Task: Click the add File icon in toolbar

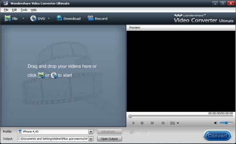Action: [x=8, y=19]
